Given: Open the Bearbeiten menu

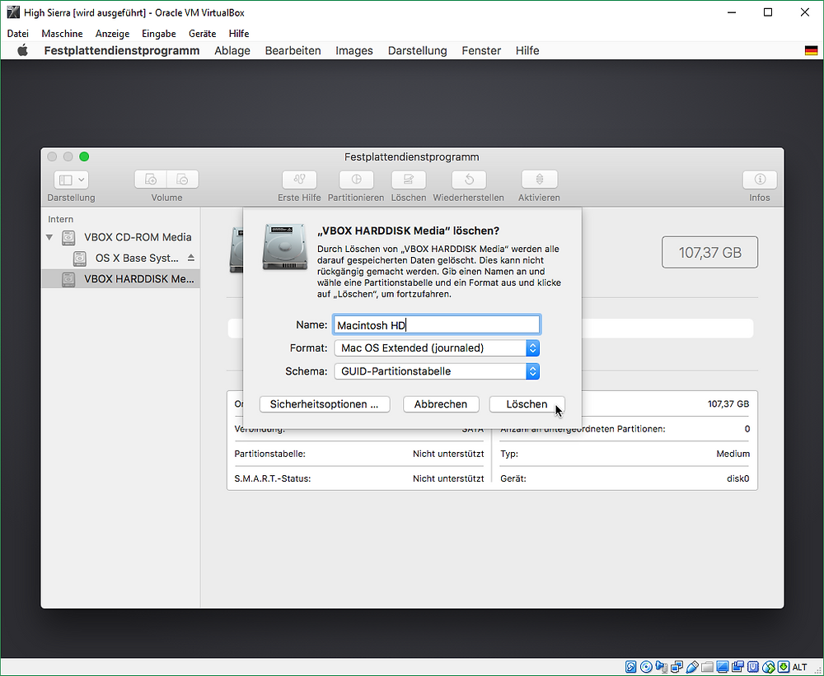Looking at the screenshot, I should coord(293,50).
